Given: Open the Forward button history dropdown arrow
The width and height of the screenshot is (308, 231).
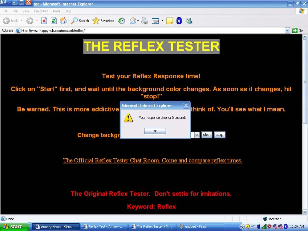Looking at the screenshot, I should click(37, 21).
